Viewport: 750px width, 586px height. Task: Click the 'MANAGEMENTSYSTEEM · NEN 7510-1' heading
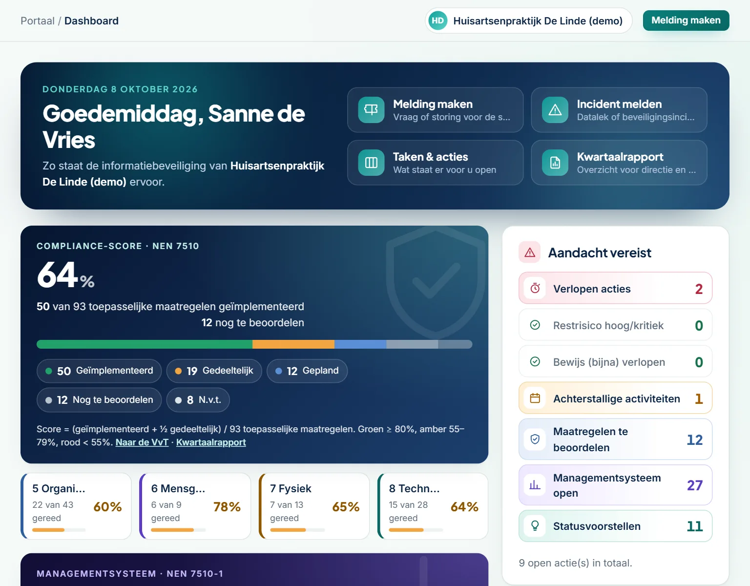click(130, 574)
